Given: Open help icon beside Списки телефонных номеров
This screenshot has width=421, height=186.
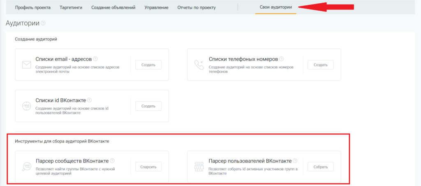Looking at the screenshot, I should (281, 59).
